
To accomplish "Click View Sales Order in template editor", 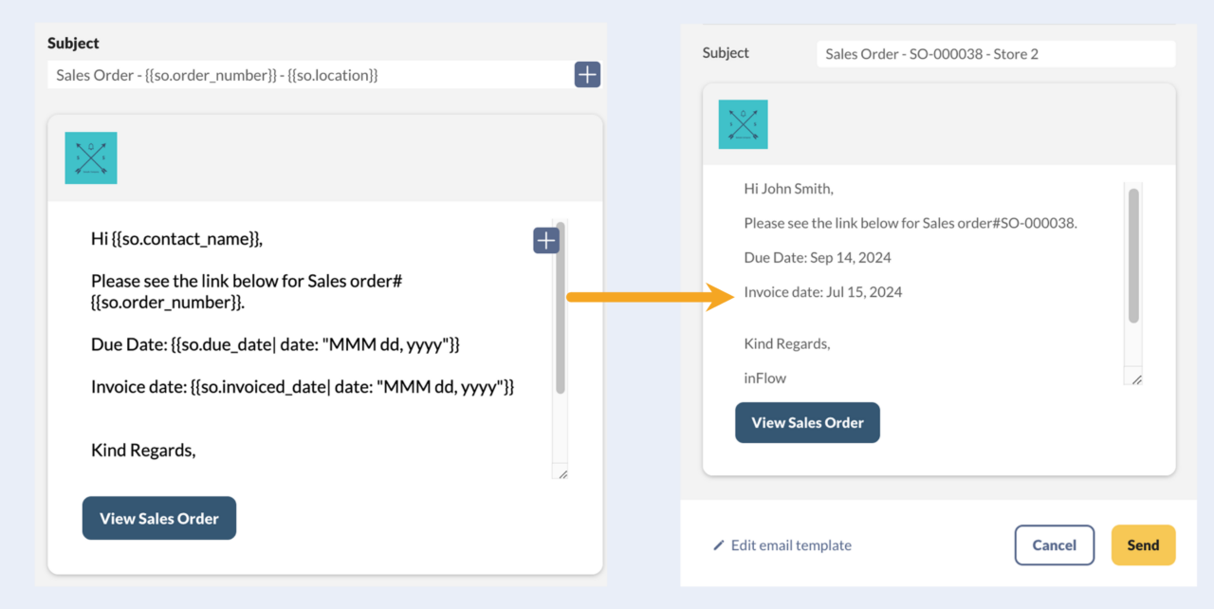I will click(159, 518).
